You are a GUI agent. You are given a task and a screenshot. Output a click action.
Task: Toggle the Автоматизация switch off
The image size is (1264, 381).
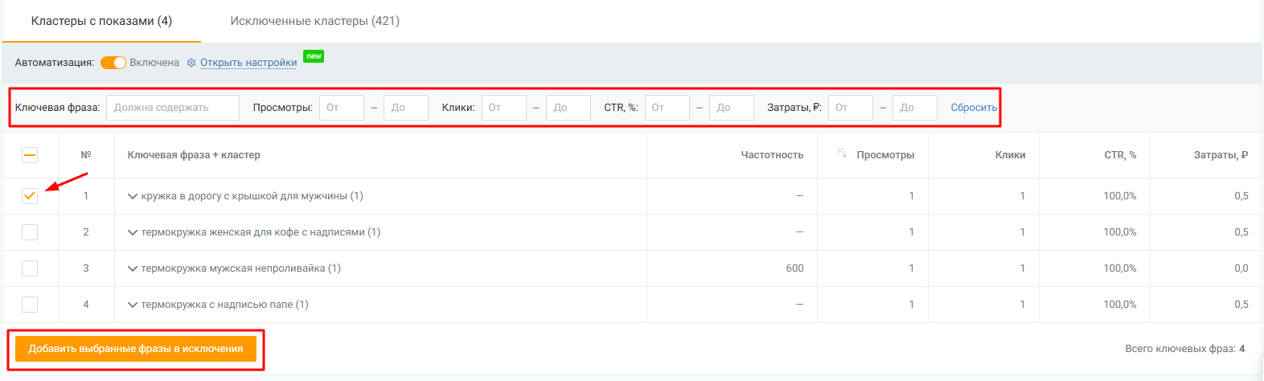point(113,63)
